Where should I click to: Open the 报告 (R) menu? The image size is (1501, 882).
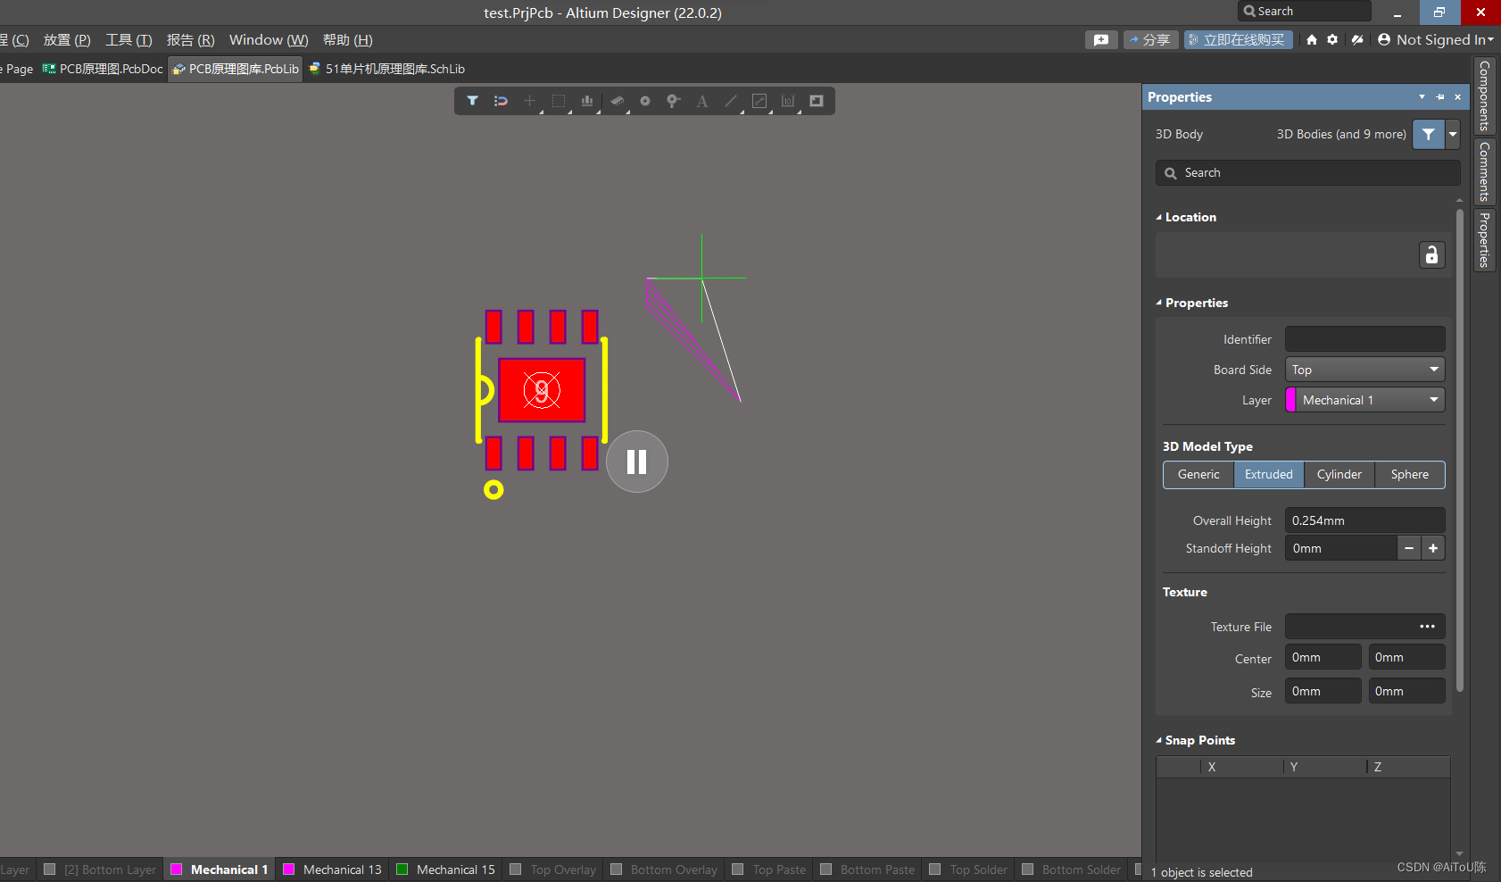click(190, 40)
